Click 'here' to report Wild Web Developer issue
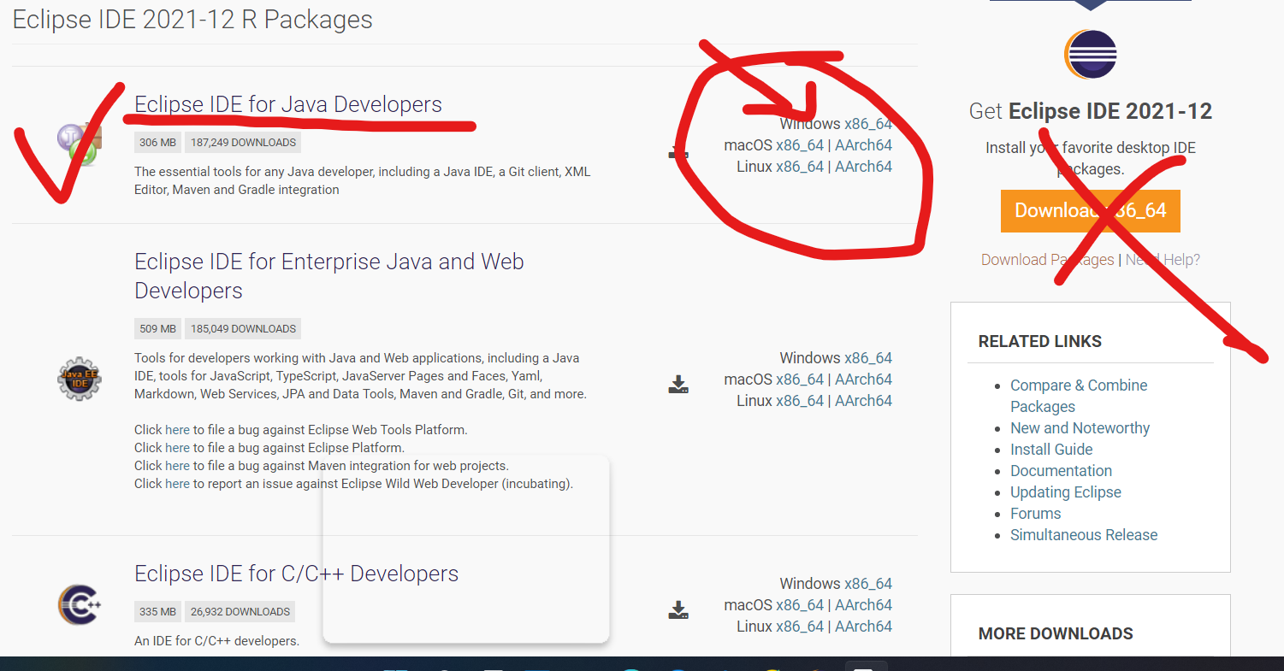Image resolution: width=1284 pixels, height=671 pixels. (177, 484)
